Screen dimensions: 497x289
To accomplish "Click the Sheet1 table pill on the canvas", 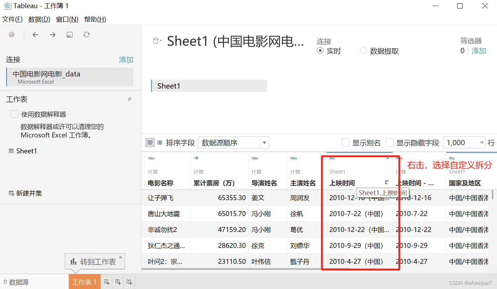I will pos(209,86).
